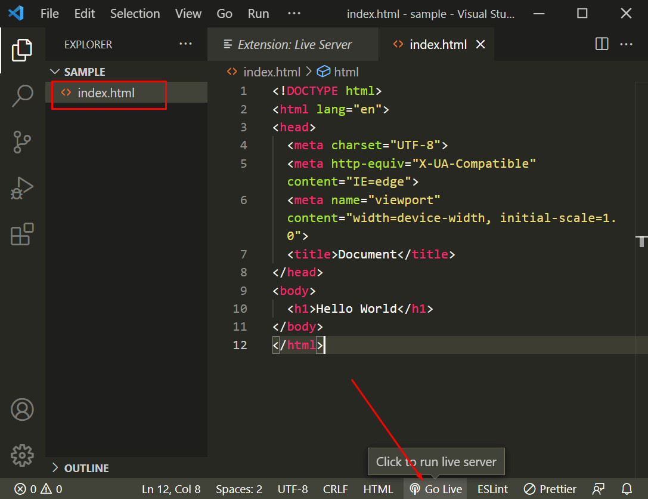Close the index.html editor tab

coord(480,44)
